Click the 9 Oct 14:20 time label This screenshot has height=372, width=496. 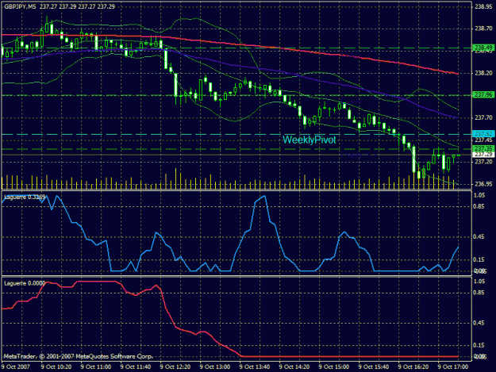(294, 366)
